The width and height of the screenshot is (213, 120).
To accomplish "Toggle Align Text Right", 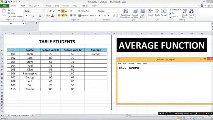I will (66, 16).
